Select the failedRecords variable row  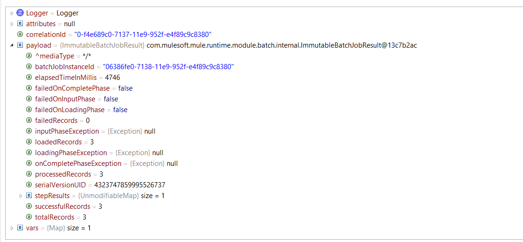point(57,121)
